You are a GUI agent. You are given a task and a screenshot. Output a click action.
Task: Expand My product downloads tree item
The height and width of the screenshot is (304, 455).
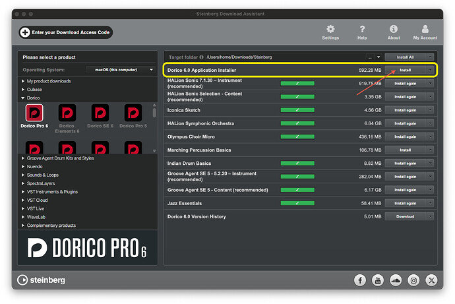click(x=23, y=81)
